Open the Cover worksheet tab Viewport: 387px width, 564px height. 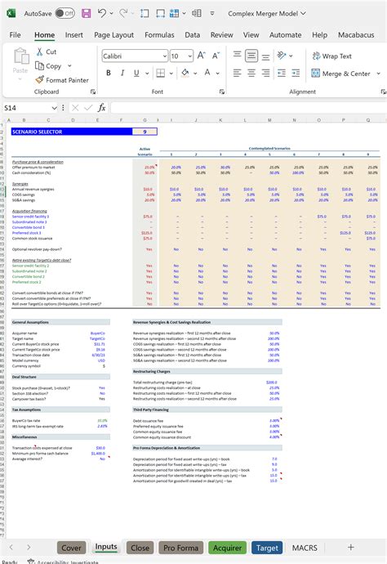(71, 548)
